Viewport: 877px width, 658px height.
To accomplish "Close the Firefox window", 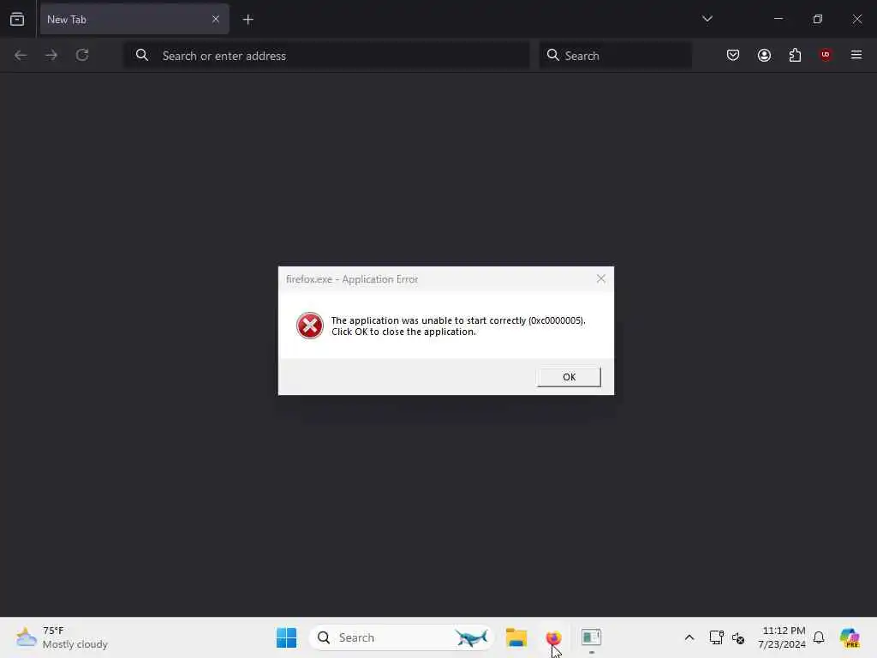I will click(856, 19).
